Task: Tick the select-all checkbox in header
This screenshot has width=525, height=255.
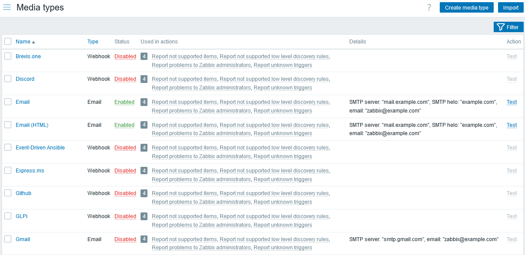Action: point(8,41)
